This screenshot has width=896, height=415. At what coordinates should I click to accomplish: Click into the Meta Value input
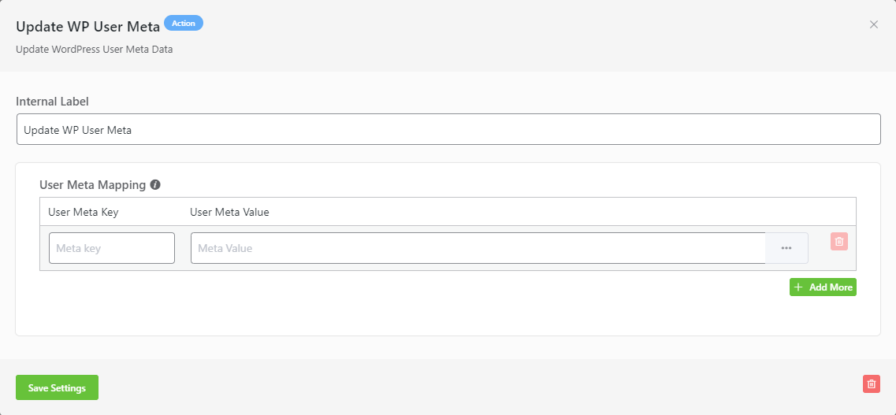(x=478, y=248)
